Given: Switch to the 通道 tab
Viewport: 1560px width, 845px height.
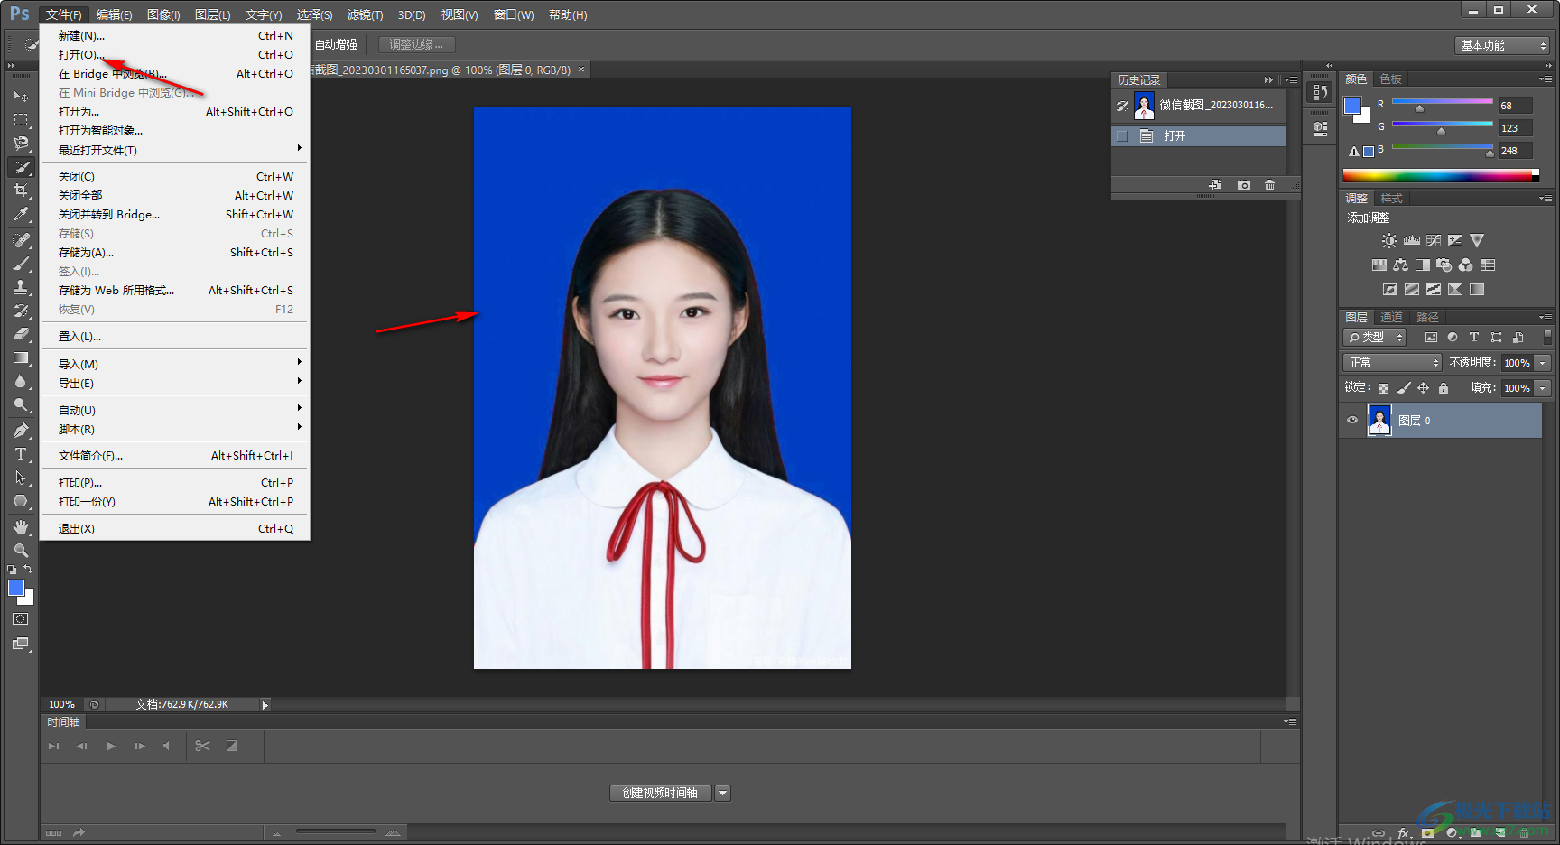Looking at the screenshot, I should click(1391, 318).
